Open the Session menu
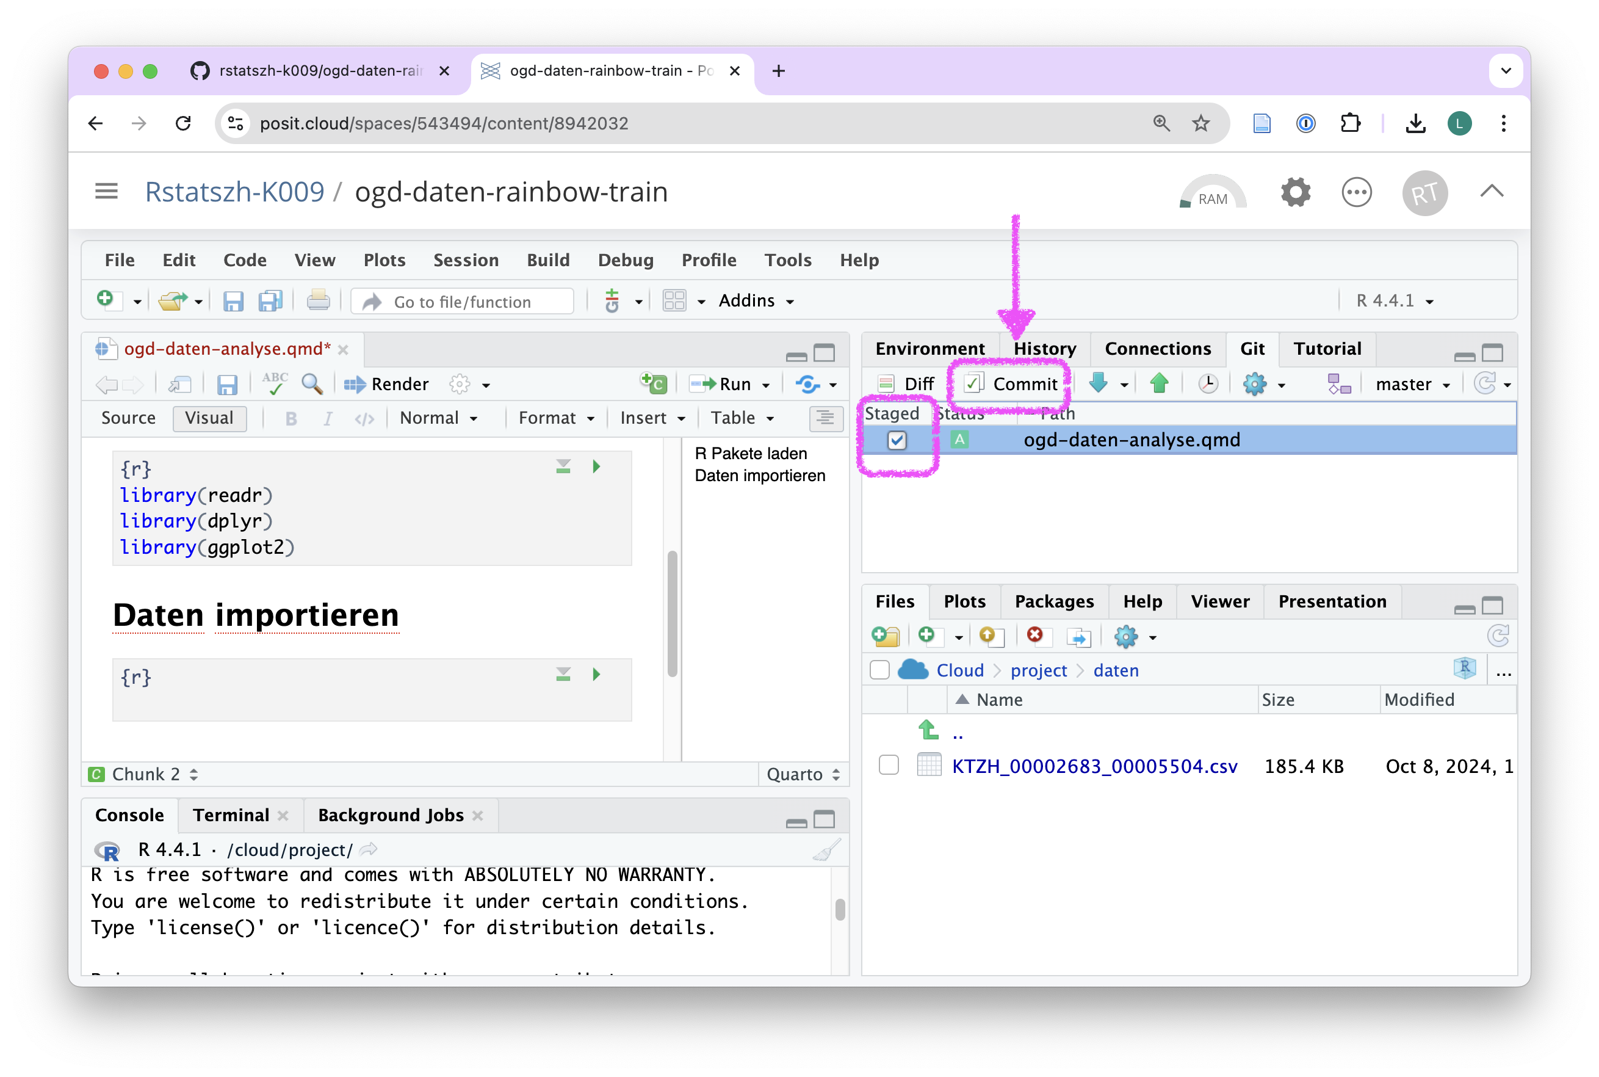Screen dimensions: 1599x1077 (x=466, y=259)
